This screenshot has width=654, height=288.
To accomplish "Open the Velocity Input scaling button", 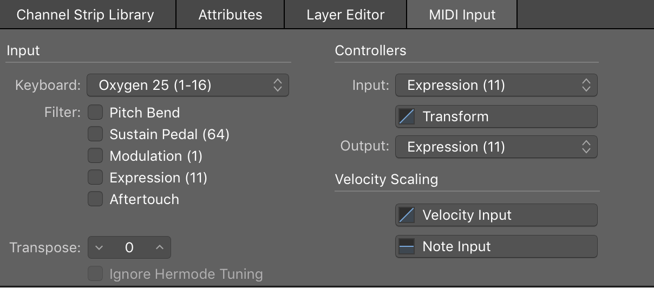I will point(467,215).
